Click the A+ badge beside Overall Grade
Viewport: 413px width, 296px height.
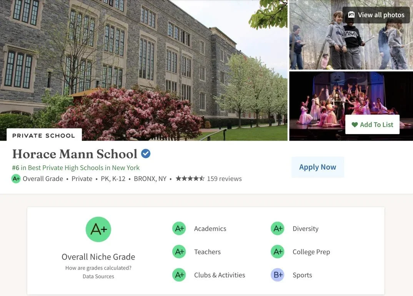pyautogui.click(x=16, y=179)
